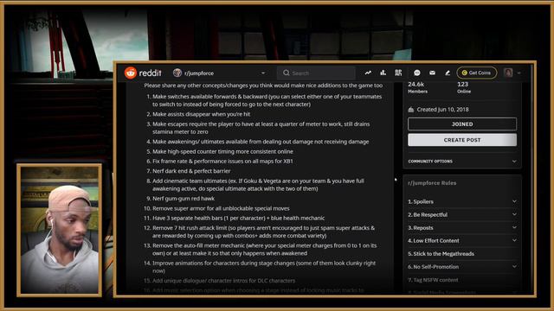This screenshot has height=311, width=554.
Task: Open the chat bubble icon
Action: [417, 73]
